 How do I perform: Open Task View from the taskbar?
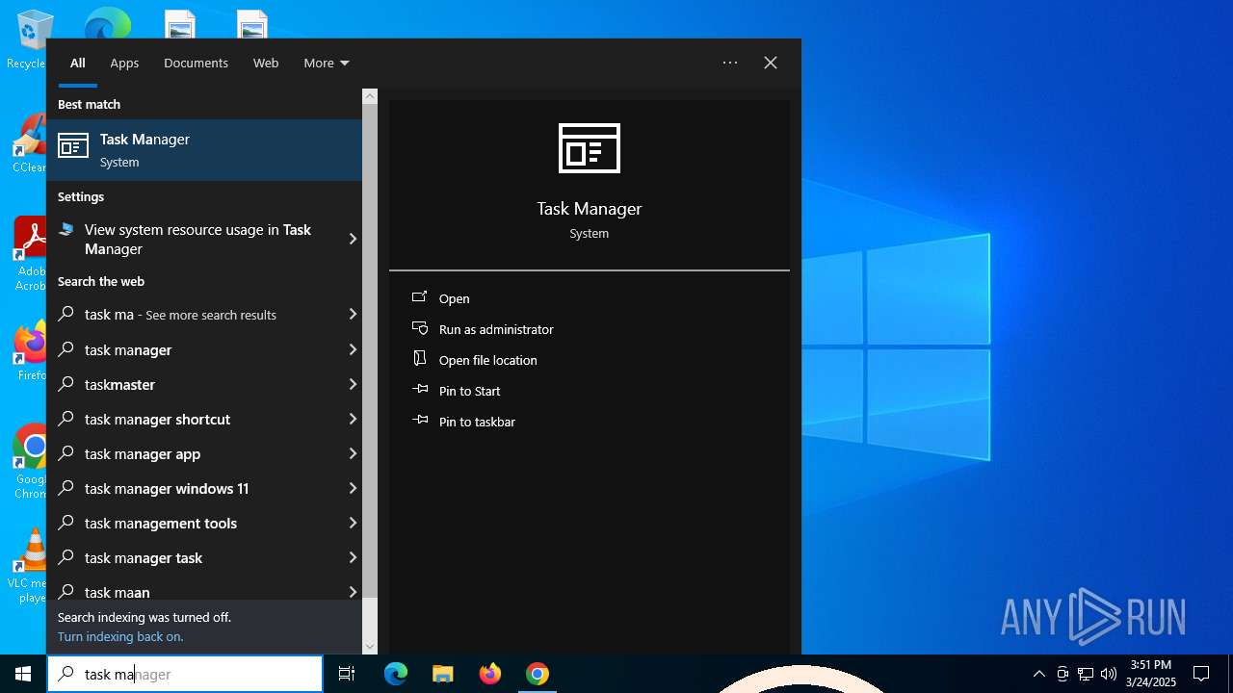click(x=347, y=674)
